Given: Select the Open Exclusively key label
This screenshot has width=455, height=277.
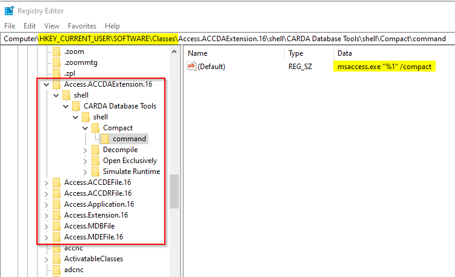Looking at the screenshot, I should (130, 161).
